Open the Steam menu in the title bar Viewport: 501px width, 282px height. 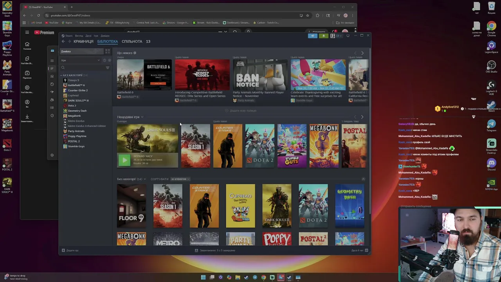(69, 36)
